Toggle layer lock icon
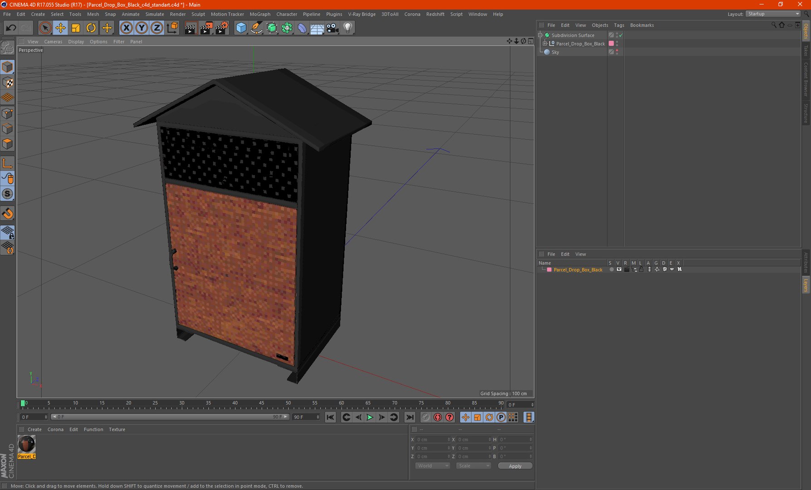The height and width of the screenshot is (490, 811). point(641,269)
